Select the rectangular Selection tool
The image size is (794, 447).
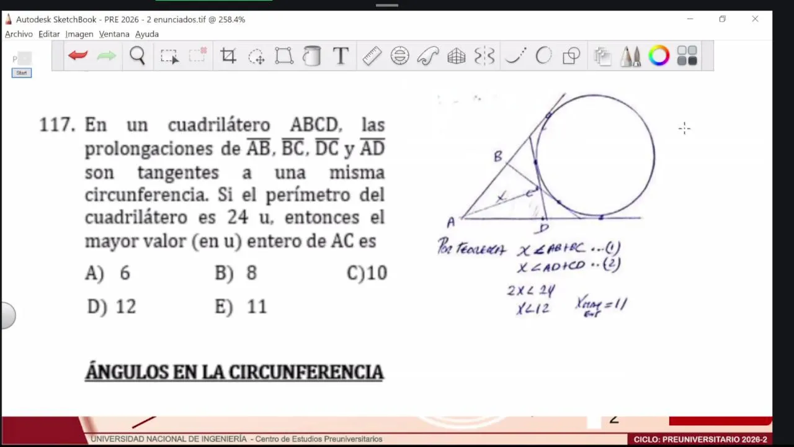pos(169,56)
